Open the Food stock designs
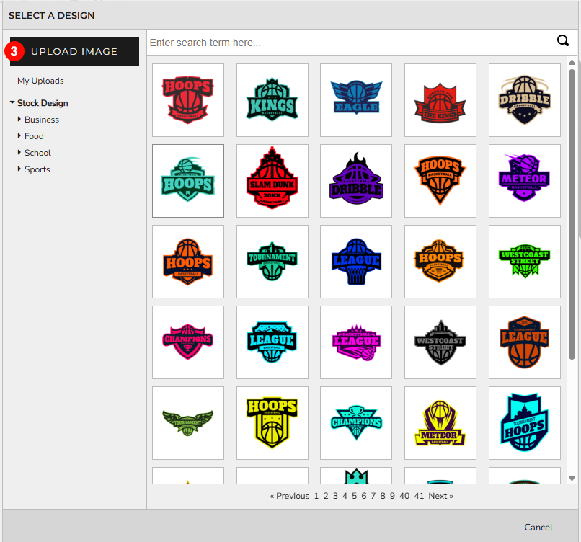This screenshot has width=581, height=542. point(34,136)
